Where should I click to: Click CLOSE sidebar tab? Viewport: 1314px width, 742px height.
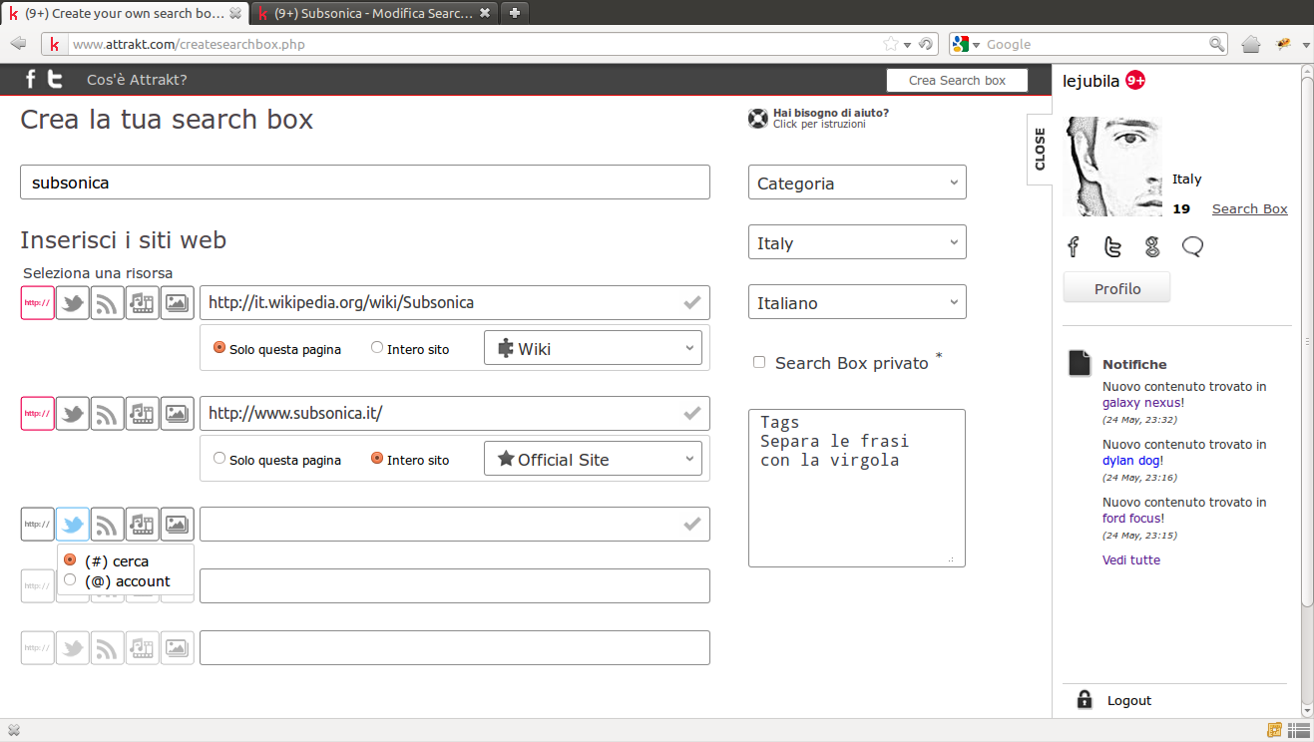pos(1040,149)
